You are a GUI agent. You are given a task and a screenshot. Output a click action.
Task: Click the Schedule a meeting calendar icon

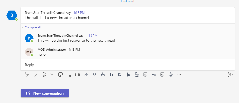(x=69, y=75)
